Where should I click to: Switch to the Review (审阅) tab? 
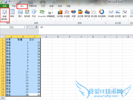pos(60,6)
